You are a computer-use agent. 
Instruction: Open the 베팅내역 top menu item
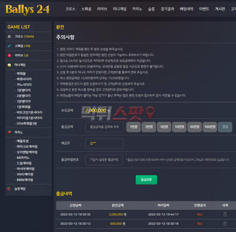click(x=187, y=9)
